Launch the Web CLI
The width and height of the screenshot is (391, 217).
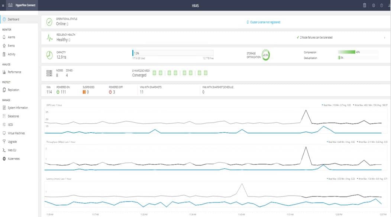pyautogui.click(x=12, y=150)
